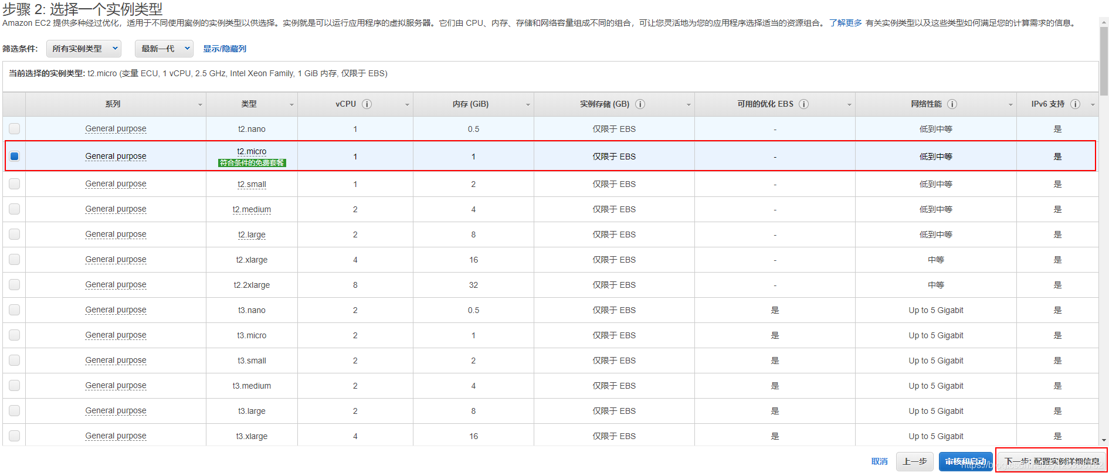Select the t3.xlarge instance checkbox

point(15,436)
